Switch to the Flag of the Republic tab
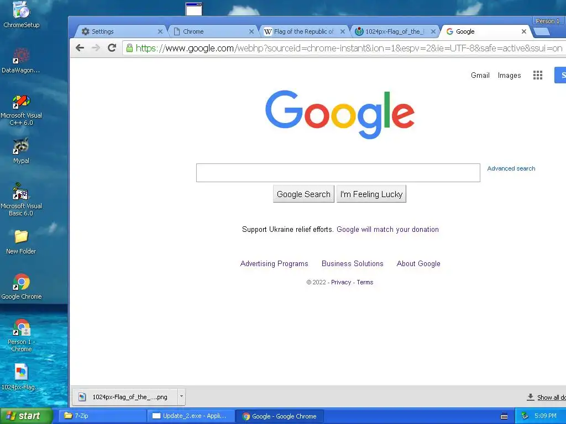566x424 pixels. tap(303, 31)
